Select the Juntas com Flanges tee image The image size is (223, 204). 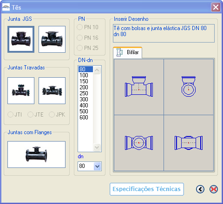coord(37,155)
